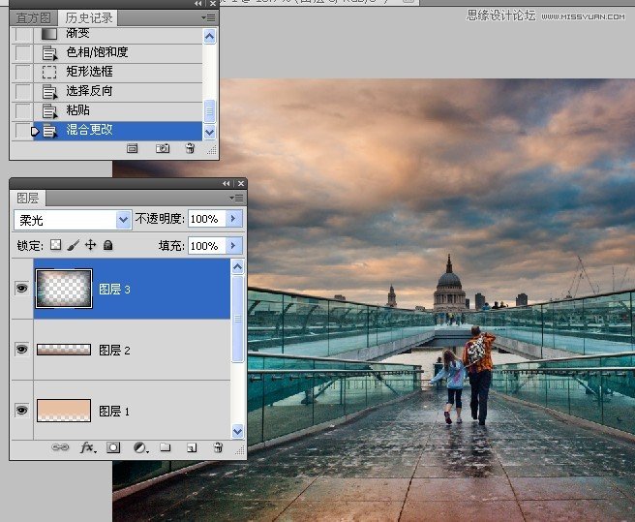
Task: Create new snapshot with the camera icon
Action: (x=163, y=148)
